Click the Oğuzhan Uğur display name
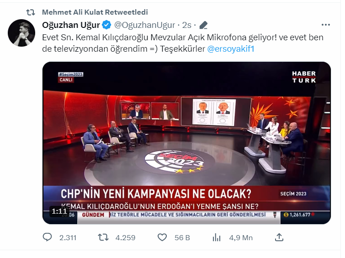The width and height of the screenshot is (345, 258). pyautogui.click(x=71, y=25)
